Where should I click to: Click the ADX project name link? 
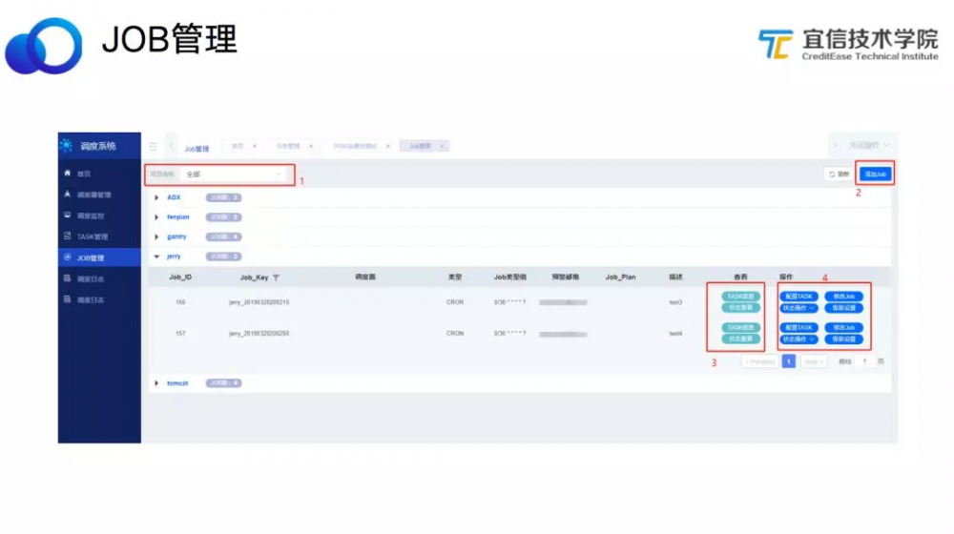click(174, 197)
